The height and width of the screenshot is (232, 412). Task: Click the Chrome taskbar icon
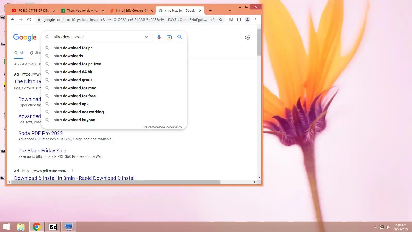pos(37,227)
